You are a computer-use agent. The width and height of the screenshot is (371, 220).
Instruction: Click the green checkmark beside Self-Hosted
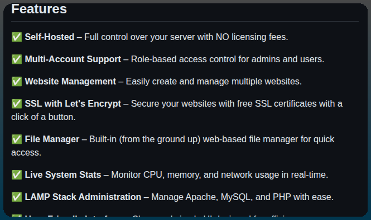pyautogui.click(x=17, y=37)
